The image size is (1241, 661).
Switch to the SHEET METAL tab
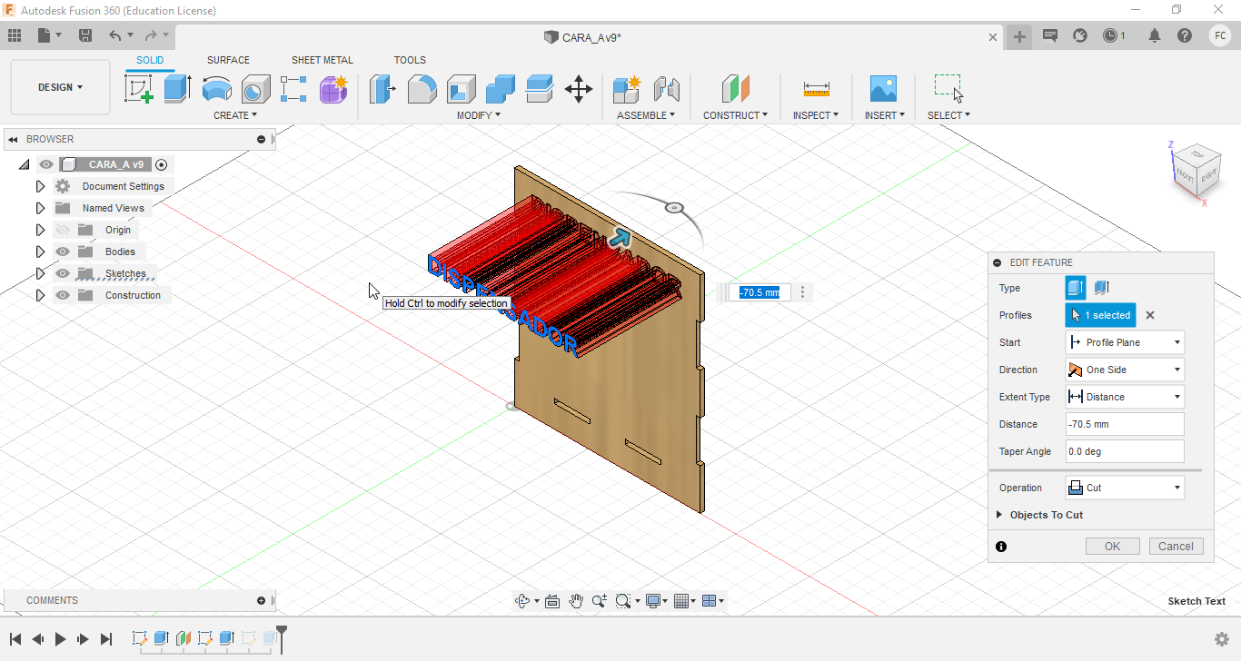click(x=323, y=60)
